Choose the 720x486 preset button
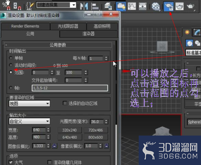 [96, 130]
